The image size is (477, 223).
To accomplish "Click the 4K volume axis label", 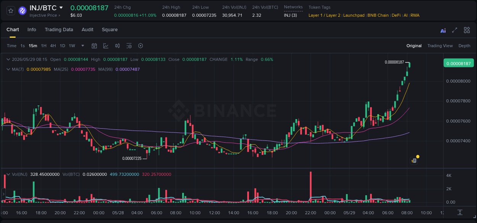I will pos(449,175).
